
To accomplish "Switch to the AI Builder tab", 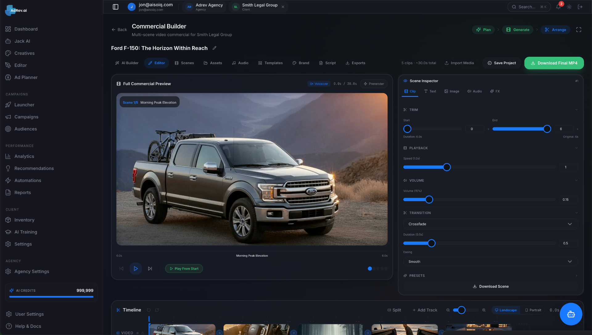I will click(127, 63).
